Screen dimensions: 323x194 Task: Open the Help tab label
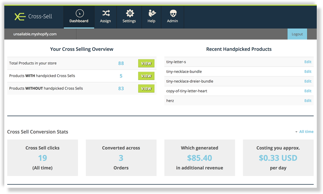click(152, 21)
